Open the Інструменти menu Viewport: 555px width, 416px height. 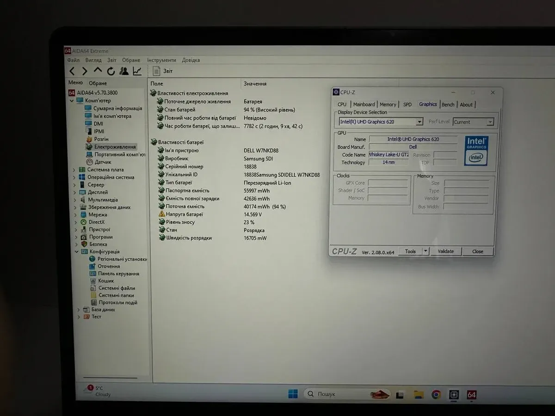pos(161,60)
